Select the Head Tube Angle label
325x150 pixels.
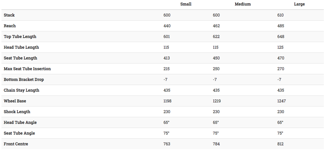coord(20,122)
